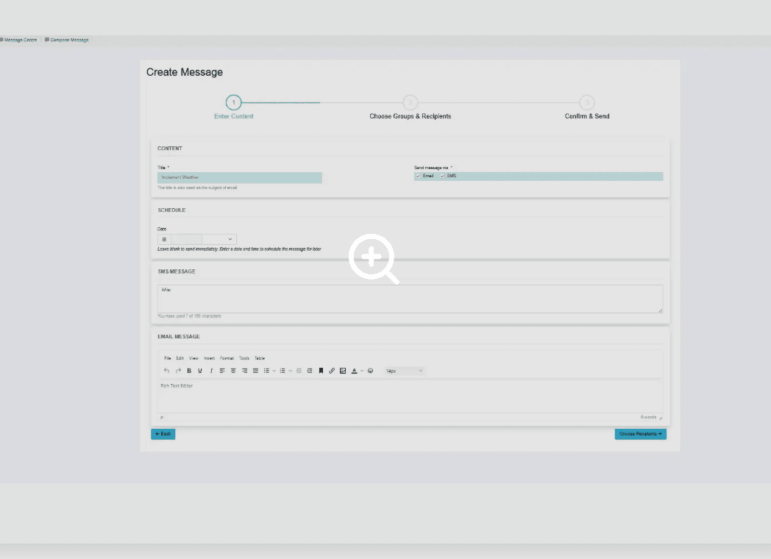Click the Enter Content step label
771x559 pixels.
(x=233, y=116)
